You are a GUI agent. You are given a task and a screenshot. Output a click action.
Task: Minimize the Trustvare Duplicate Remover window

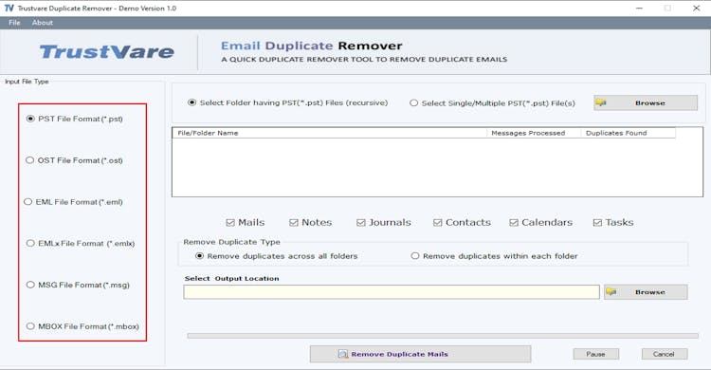coord(639,9)
